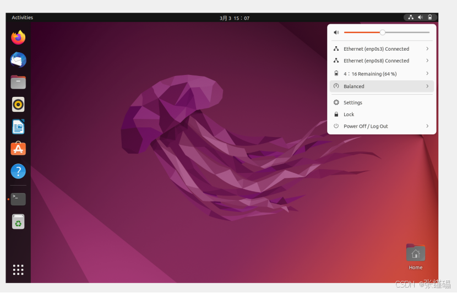Screen dimensions: 457x293
Task: Click network icon beside enp0s3
Action: pos(336,48)
